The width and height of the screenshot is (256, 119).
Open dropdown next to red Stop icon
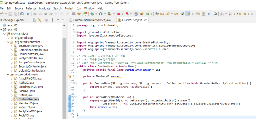122,14
